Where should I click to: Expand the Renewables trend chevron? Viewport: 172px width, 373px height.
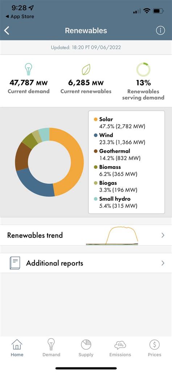click(x=163, y=235)
